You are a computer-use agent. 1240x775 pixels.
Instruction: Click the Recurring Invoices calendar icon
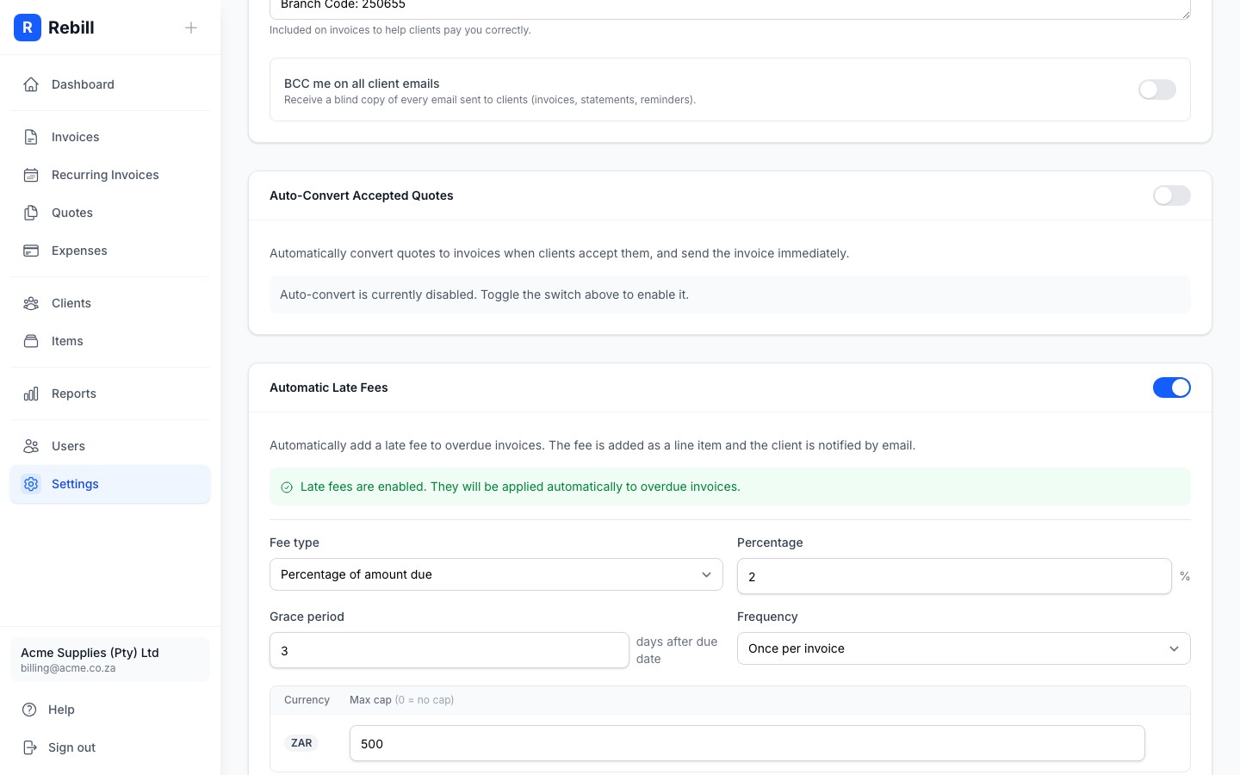pyautogui.click(x=31, y=175)
